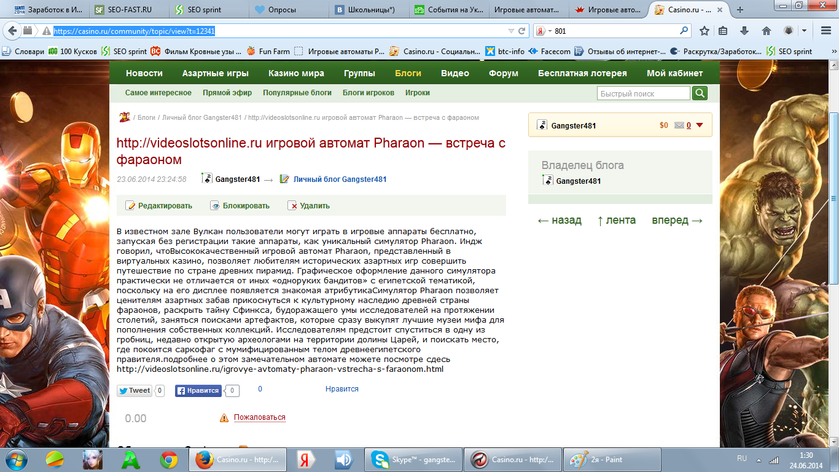This screenshot has width=839, height=472.
Task: Open the Азартные игры menu item
Action: (216, 73)
